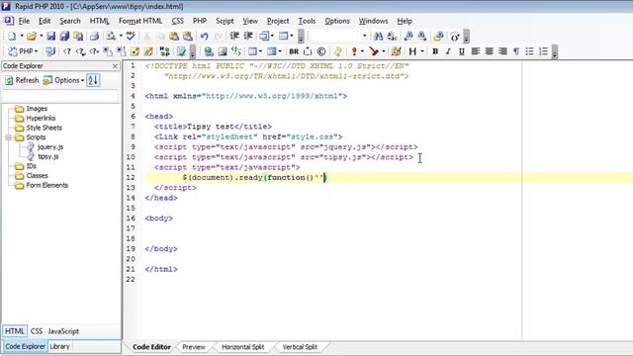633x356 pixels.
Task: Open the File menu
Action: point(24,21)
